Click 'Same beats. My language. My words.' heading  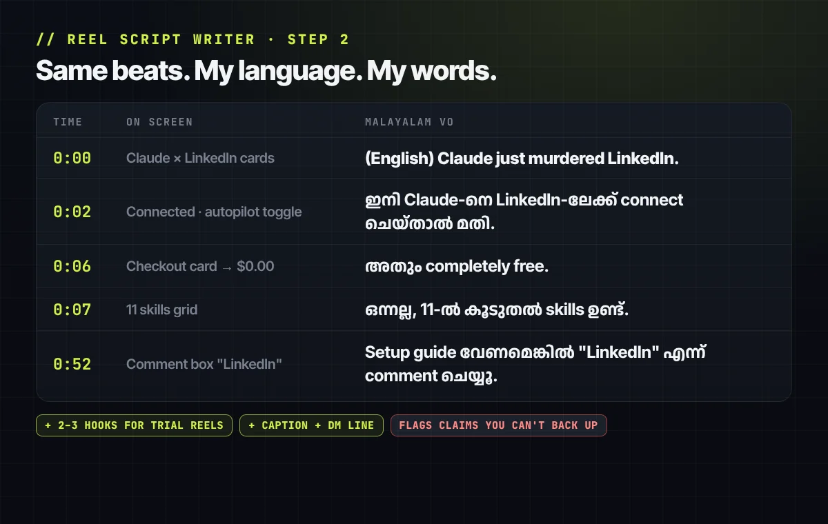(x=266, y=71)
